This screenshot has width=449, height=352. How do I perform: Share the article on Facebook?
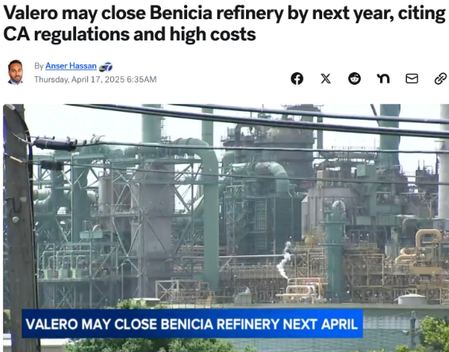(x=297, y=78)
